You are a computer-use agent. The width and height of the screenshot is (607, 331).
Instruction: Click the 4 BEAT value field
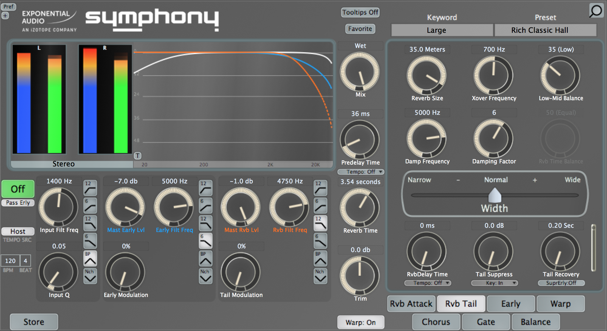26,261
